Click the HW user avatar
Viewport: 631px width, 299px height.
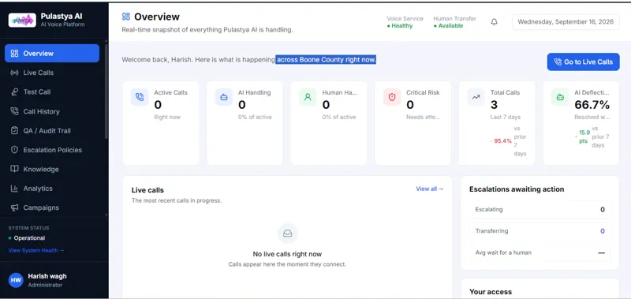click(16, 281)
